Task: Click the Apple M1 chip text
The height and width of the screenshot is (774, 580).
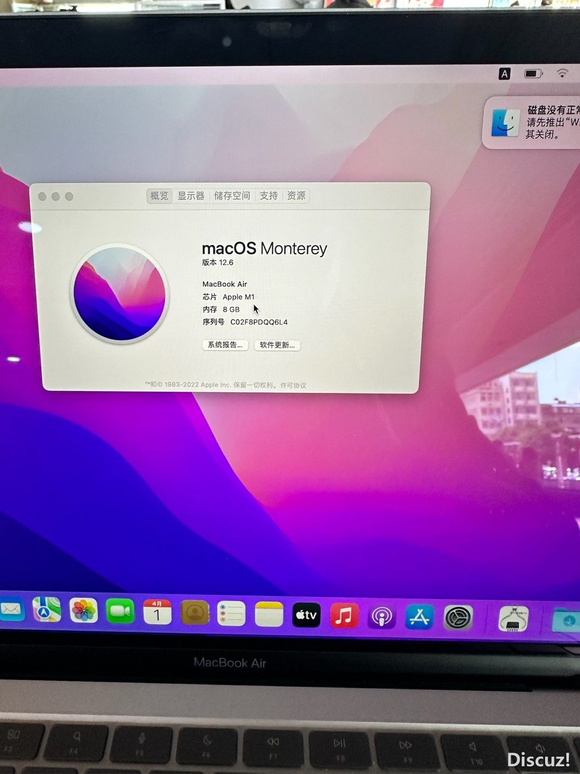Action: click(239, 297)
